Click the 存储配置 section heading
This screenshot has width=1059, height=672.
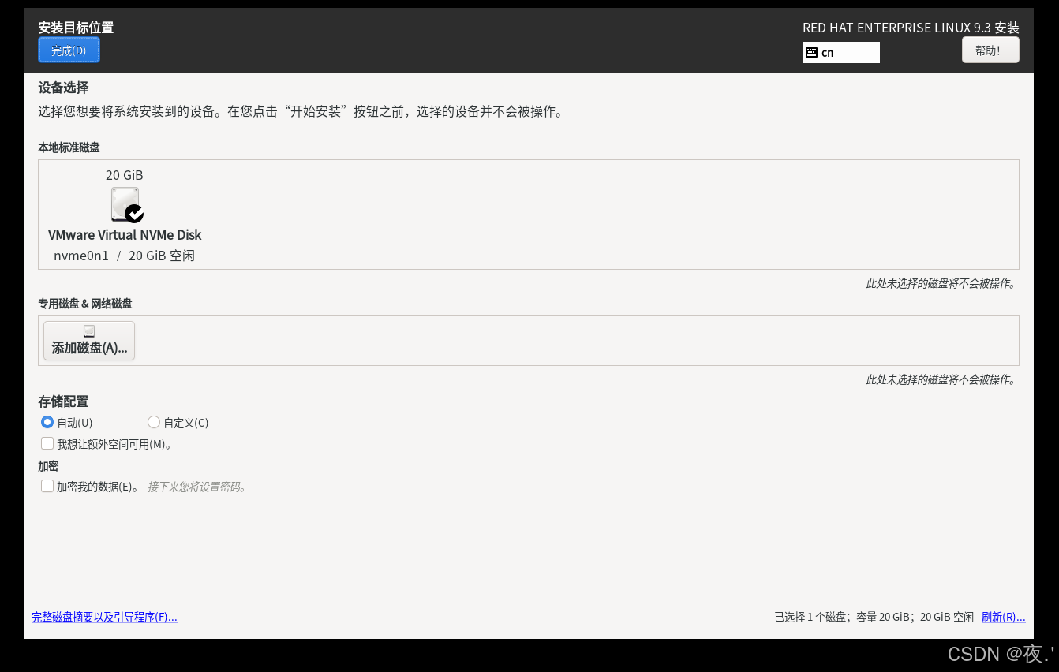click(x=63, y=401)
